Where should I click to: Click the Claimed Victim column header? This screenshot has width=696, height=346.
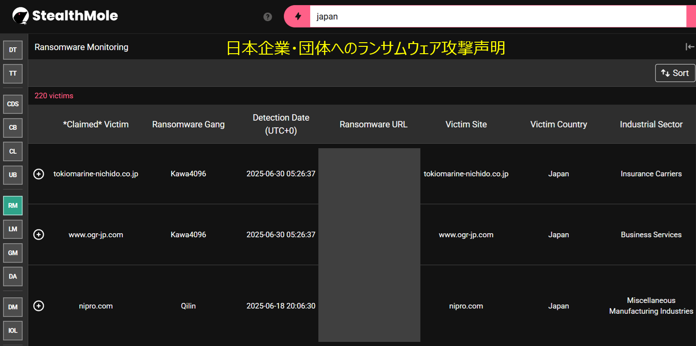[96, 124]
